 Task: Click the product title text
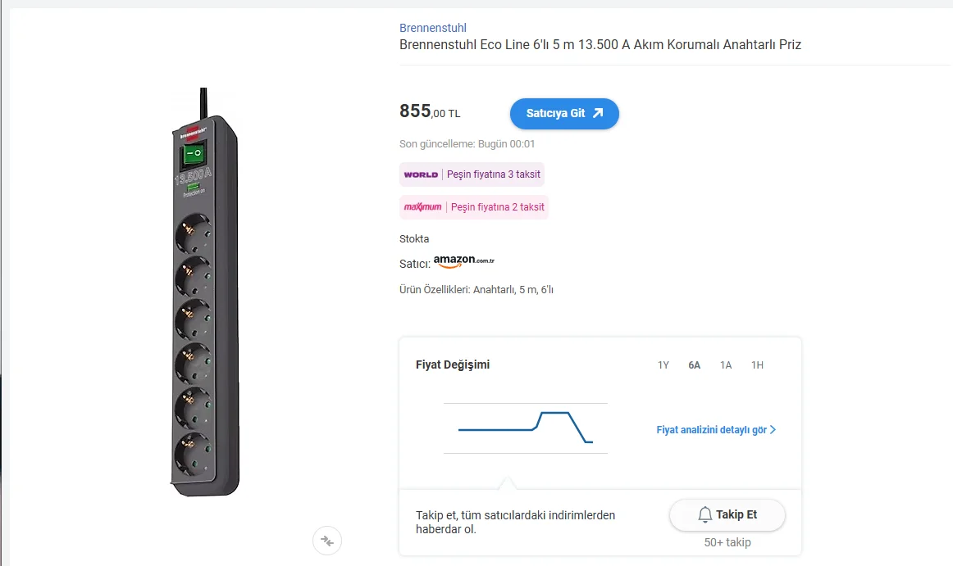(600, 45)
